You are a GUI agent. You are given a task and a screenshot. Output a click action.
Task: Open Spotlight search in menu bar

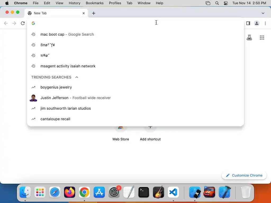(x=217, y=3)
